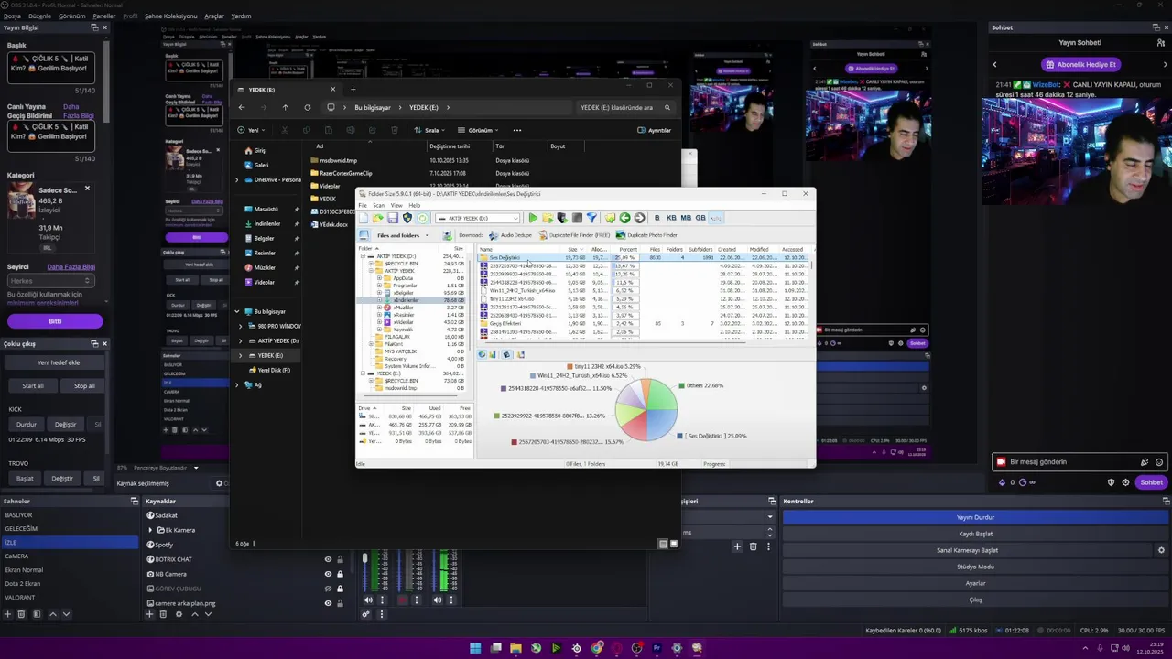Click the blue filter funnel icon in Folder Size

(x=591, y=218)
